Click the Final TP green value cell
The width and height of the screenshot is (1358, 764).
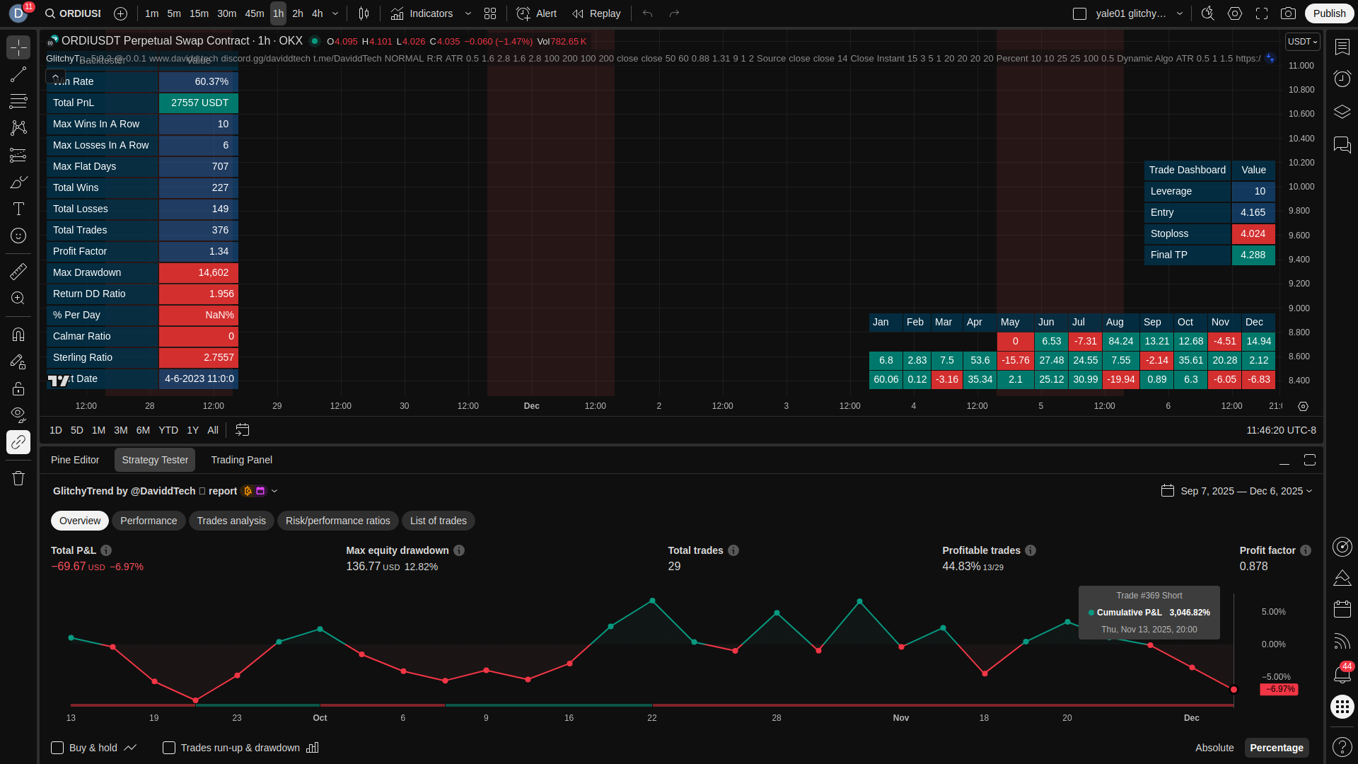(x=1253, y=255)
